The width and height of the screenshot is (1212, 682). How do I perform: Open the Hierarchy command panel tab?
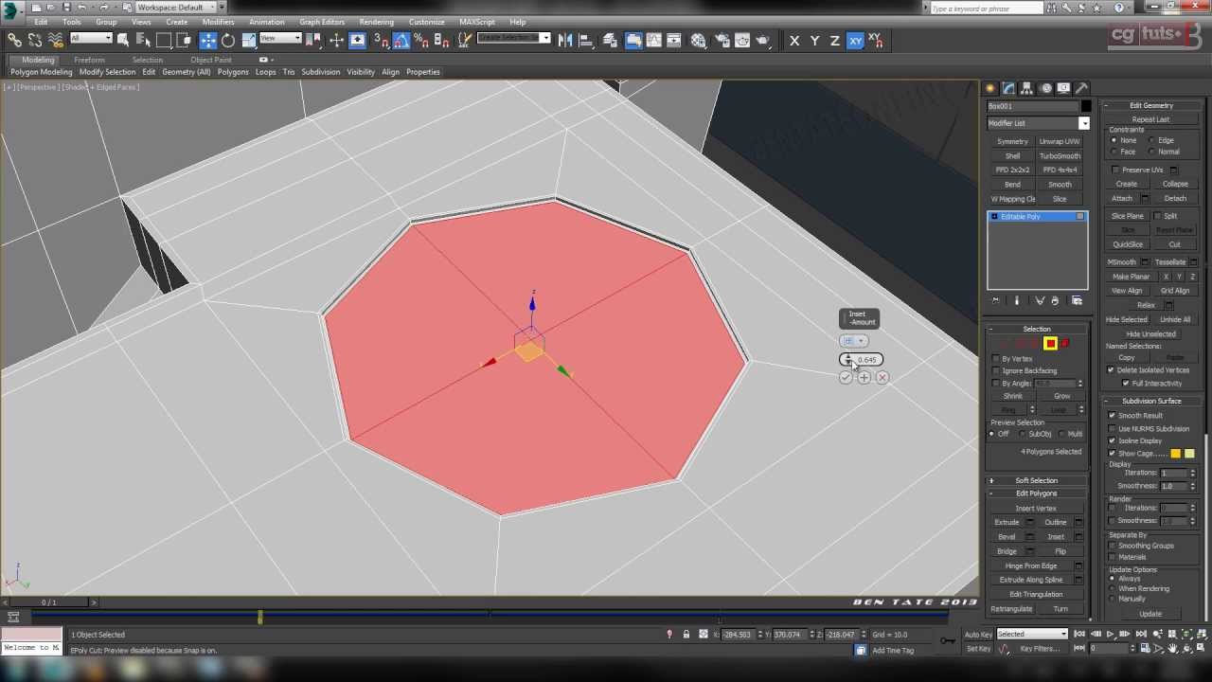click(1027, 88)
